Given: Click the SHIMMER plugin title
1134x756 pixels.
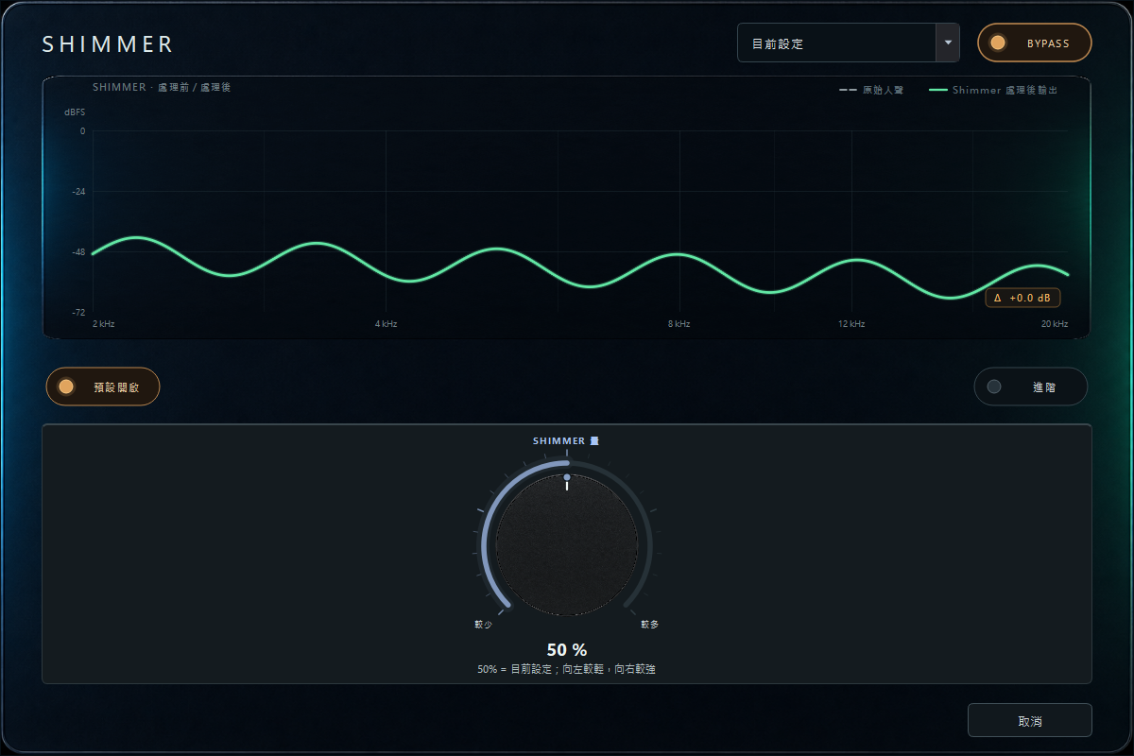Looking at the screenshot, I should pos(108,44).
